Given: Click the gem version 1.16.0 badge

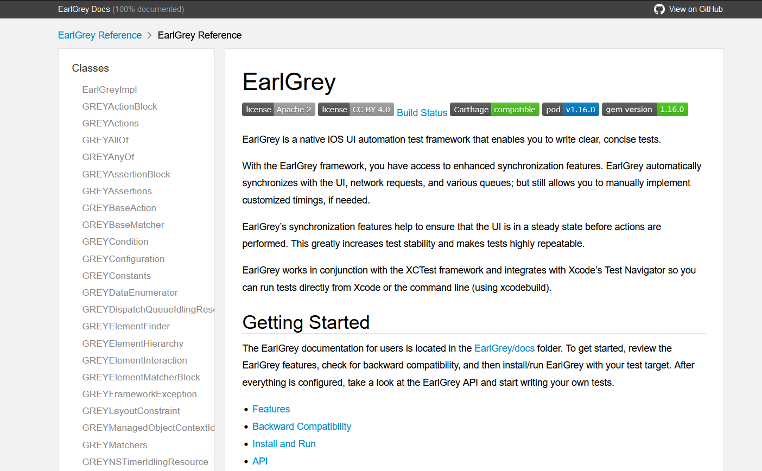Looking at the screenshot, I should click(645, 109).
